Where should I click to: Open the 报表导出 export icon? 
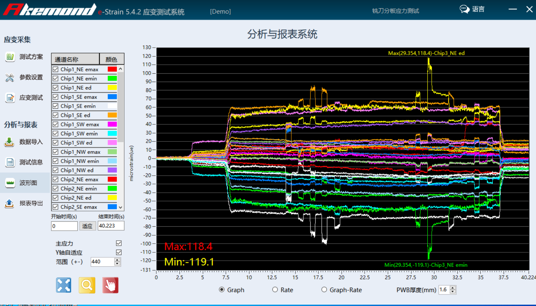(x=9, y=203)
